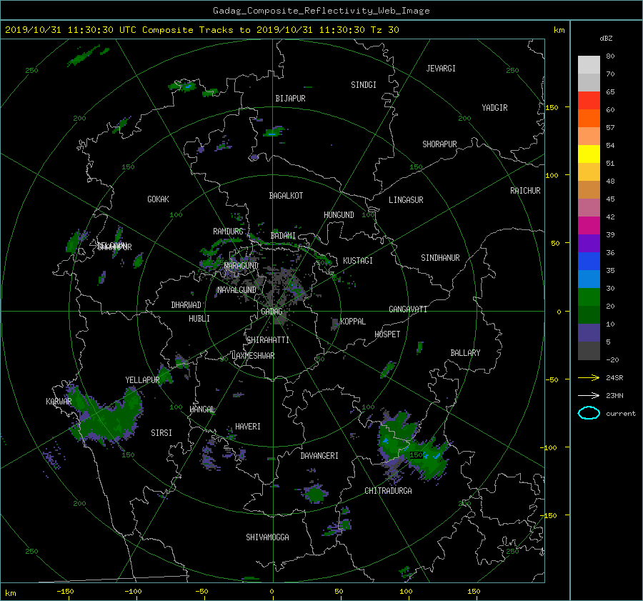Select the BIJAPUR city label
The image size is (643, 601).
(290, 99)
